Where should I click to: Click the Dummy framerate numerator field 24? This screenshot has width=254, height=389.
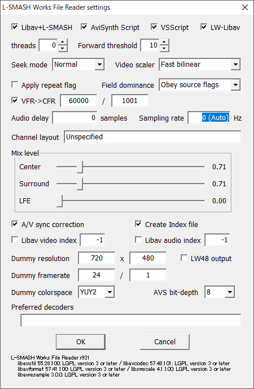point(97,275)
